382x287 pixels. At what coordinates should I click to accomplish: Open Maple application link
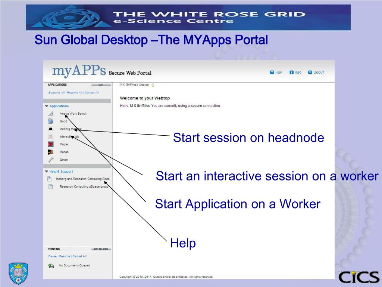(x=64, y=144)
